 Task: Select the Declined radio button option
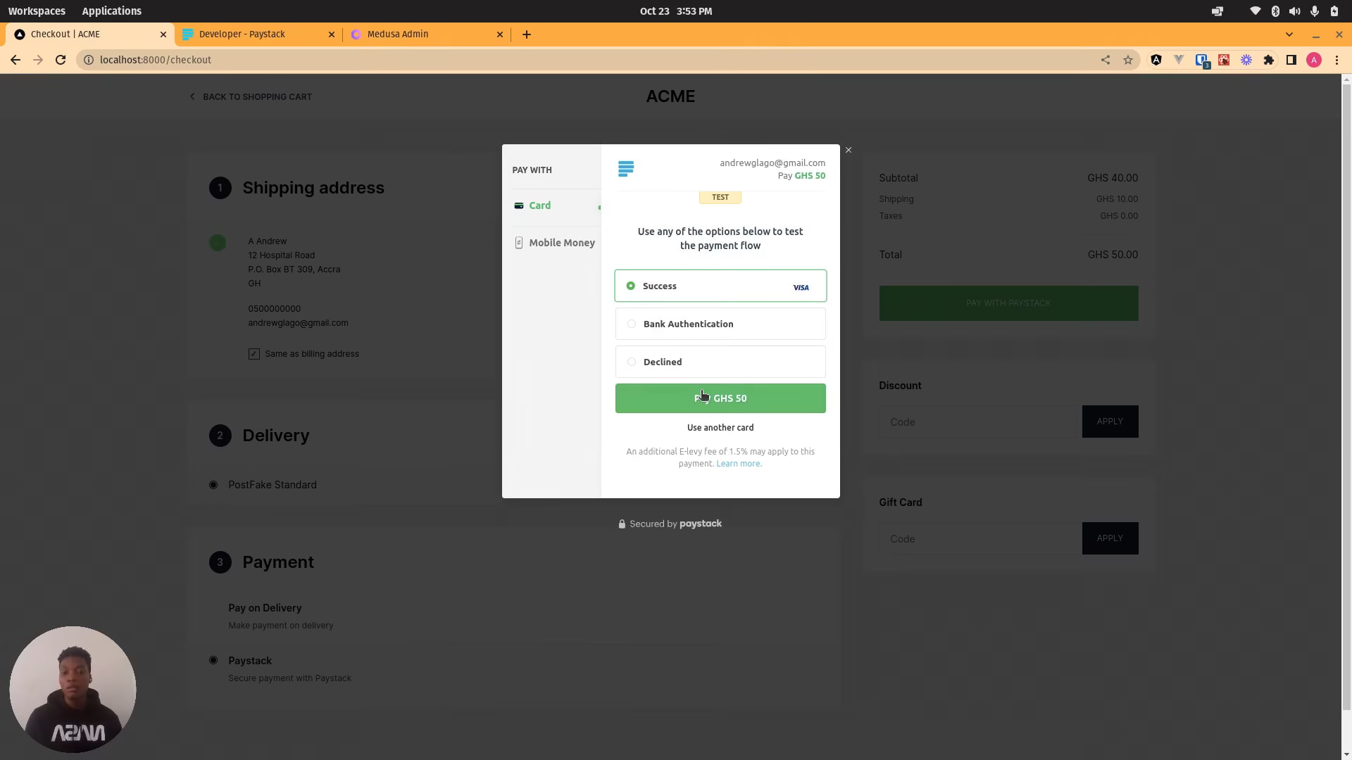click(632, 362)
